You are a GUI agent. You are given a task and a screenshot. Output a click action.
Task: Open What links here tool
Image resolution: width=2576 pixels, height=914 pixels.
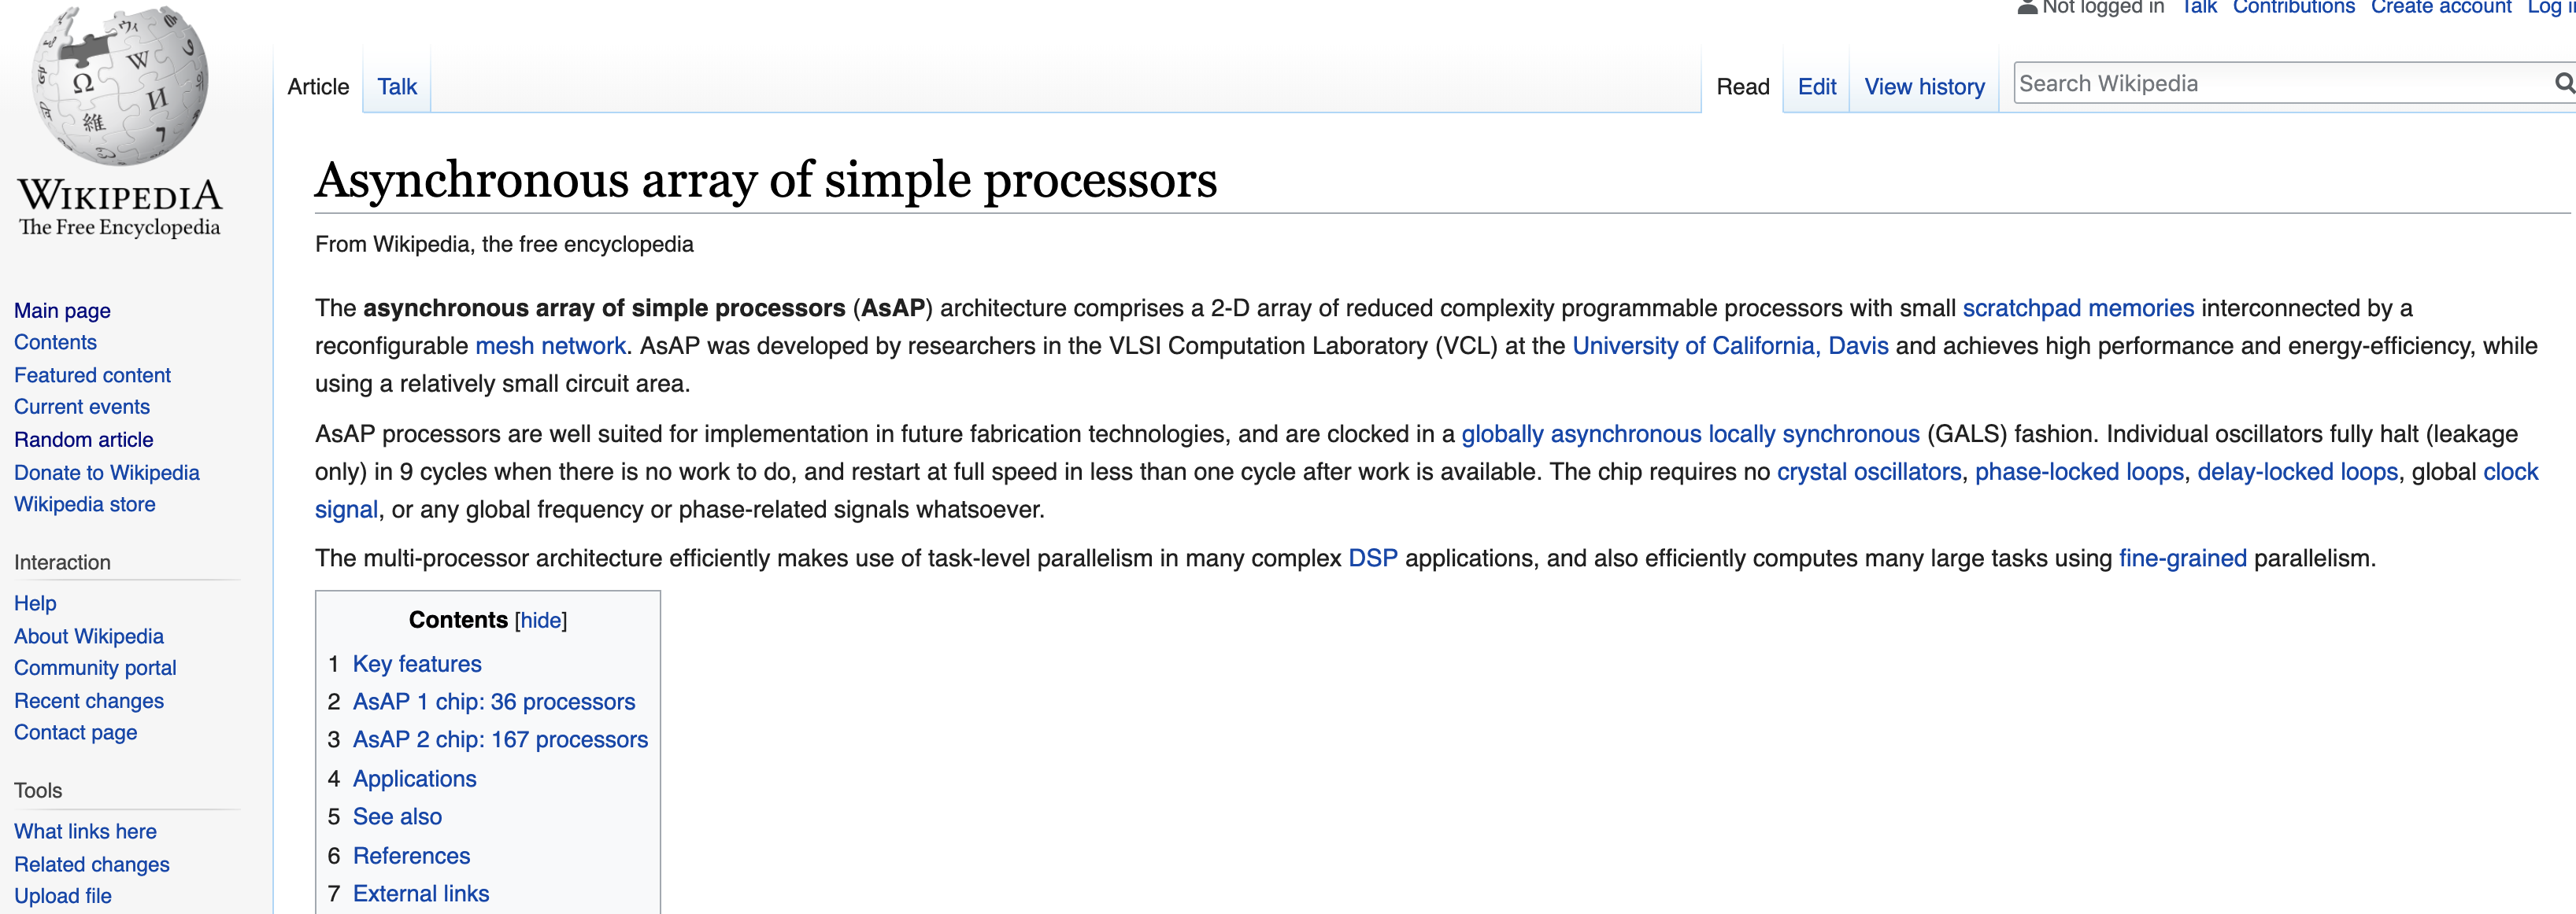[85, 831]
